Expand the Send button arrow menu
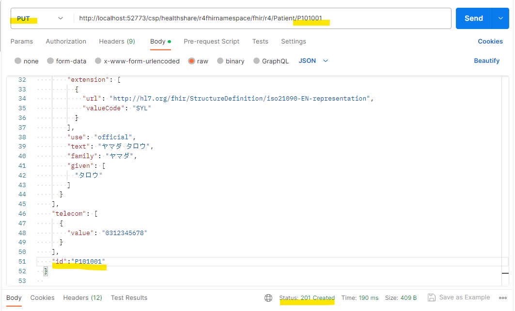This screenshot has height=311, width=515. point(500,18)
